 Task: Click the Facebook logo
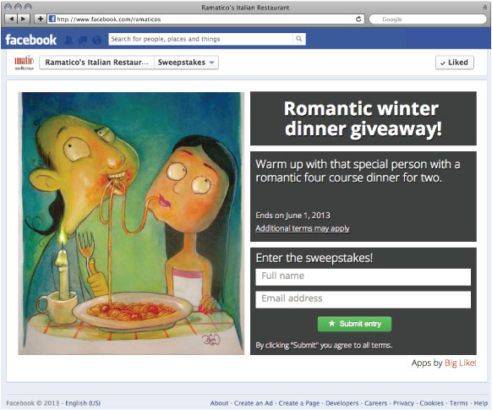tap(30, 40)
